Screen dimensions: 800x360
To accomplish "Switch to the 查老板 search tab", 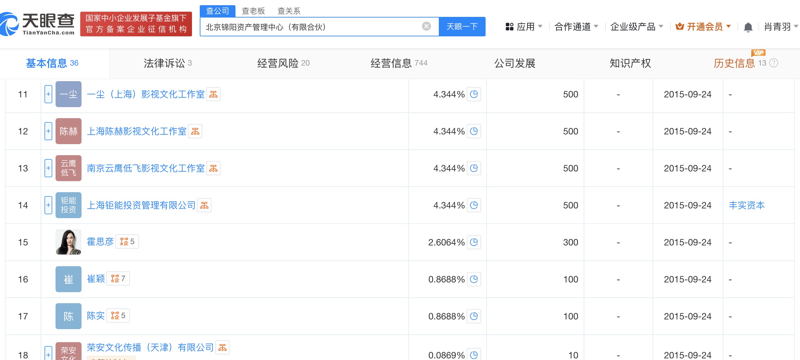I will [x=253, y=11].
